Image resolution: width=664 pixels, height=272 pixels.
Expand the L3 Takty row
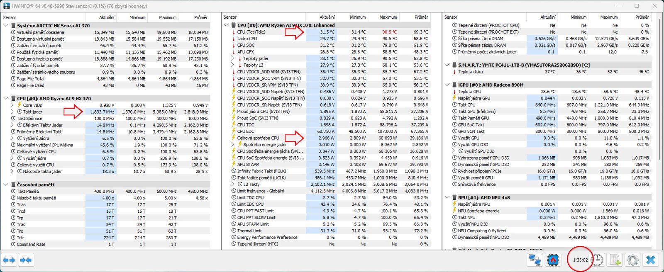tap(233, 185)
